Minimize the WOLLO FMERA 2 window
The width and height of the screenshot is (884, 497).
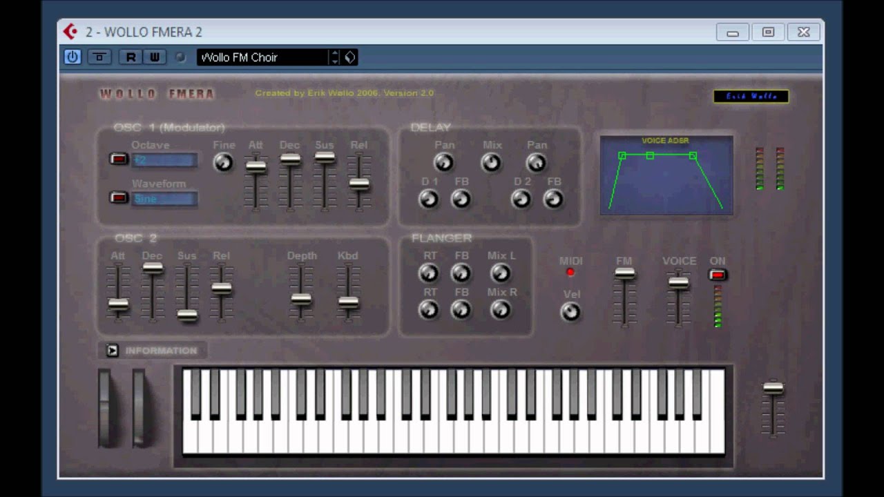pyautogui.click(x=733, y=32)
